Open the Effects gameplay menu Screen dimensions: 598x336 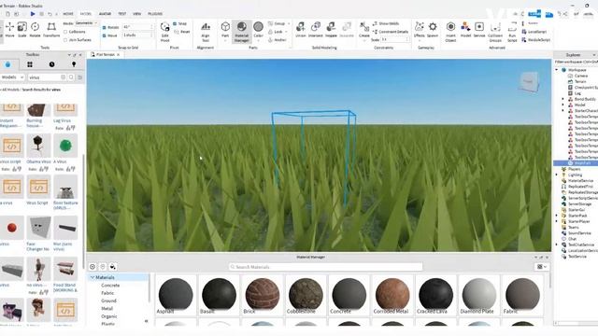point(420,30)
